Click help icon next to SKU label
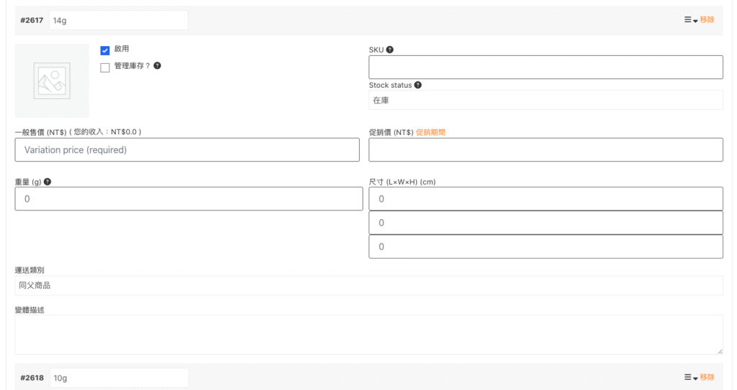 [x=390, y=50]
